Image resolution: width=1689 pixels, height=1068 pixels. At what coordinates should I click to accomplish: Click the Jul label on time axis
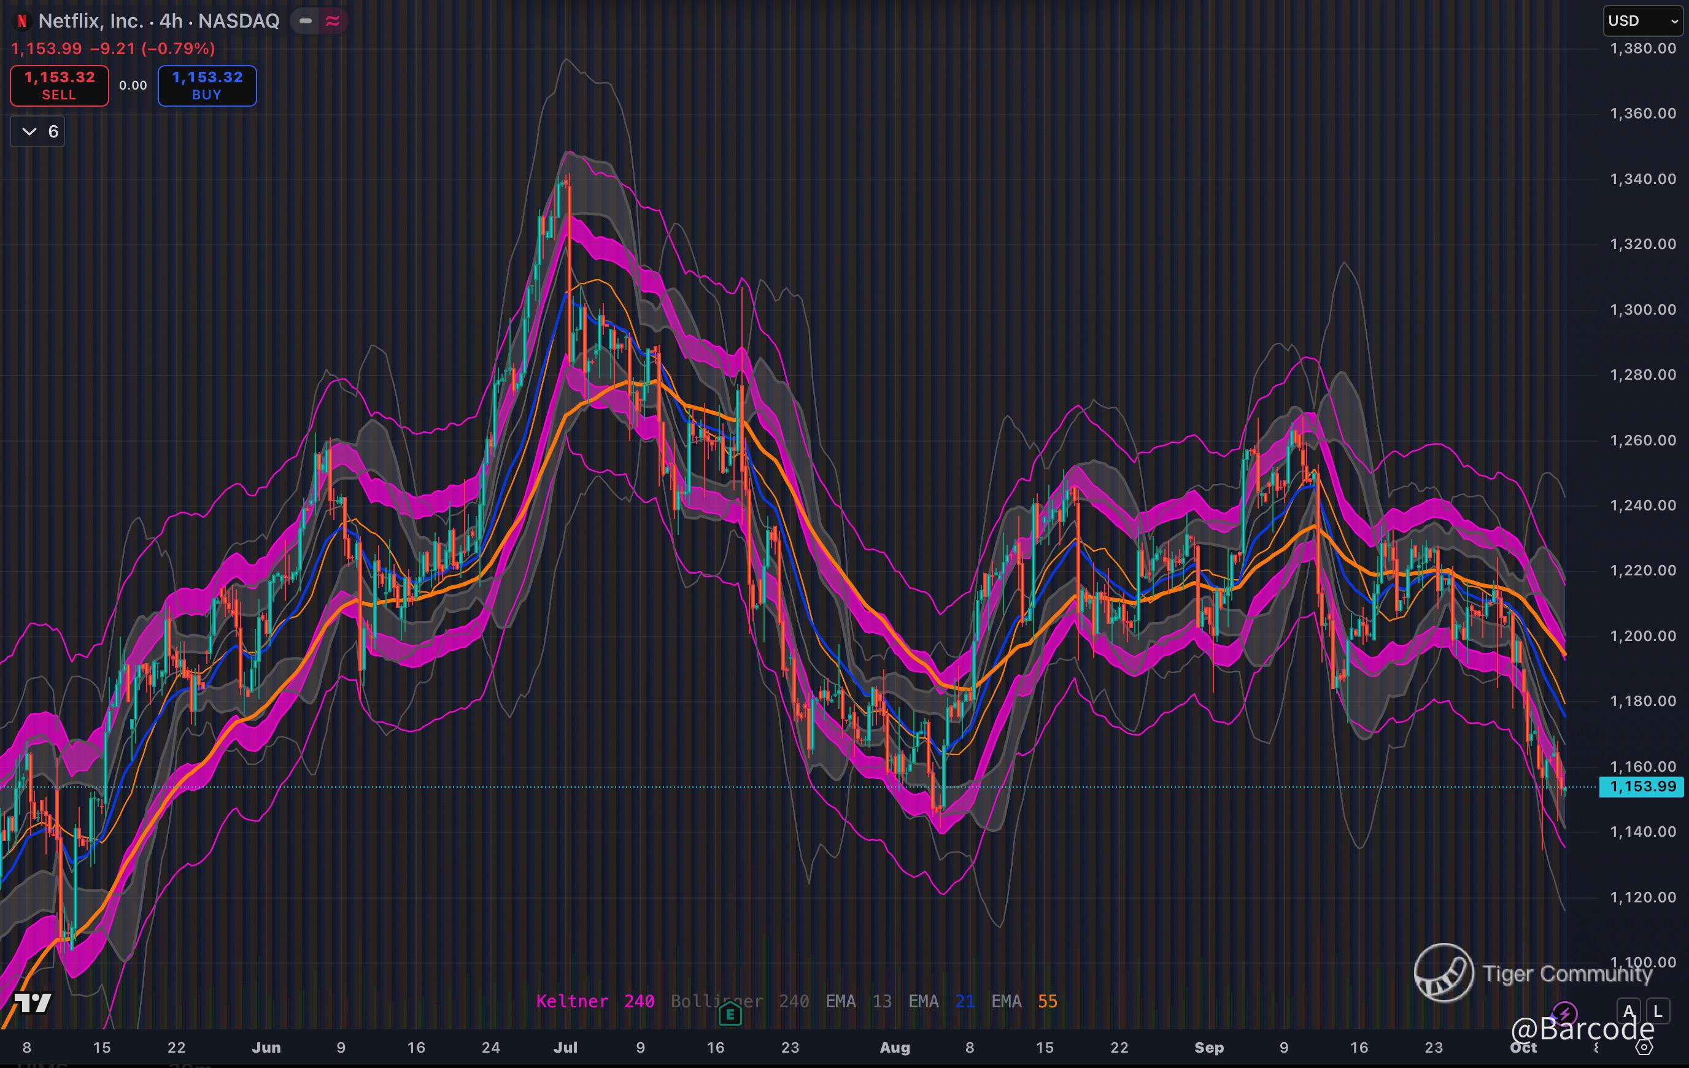pos(565,1047)
